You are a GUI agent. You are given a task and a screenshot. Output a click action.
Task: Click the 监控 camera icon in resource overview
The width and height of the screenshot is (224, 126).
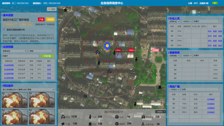(x=63, y=117)
